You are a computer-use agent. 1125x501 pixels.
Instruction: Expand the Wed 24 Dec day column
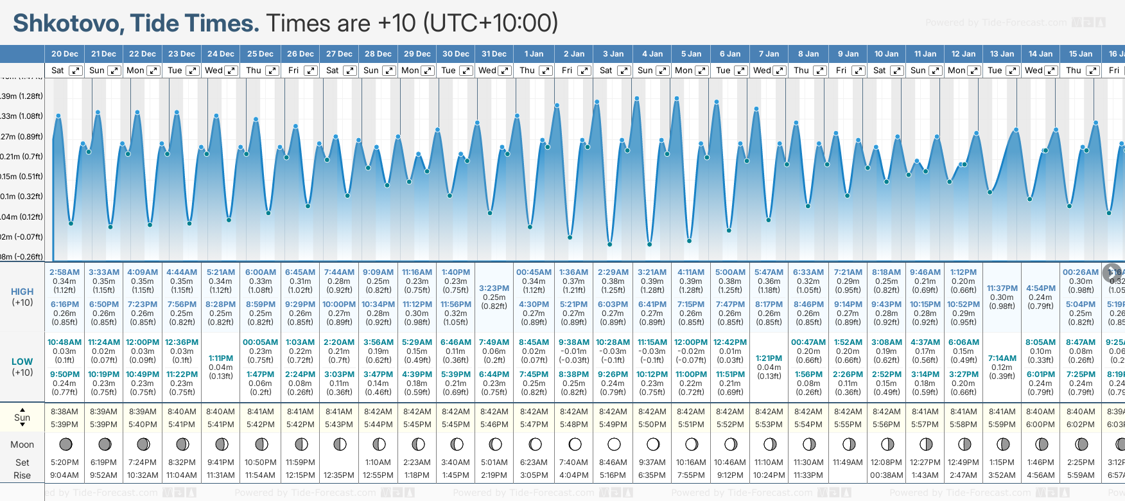tap(232, 71)
